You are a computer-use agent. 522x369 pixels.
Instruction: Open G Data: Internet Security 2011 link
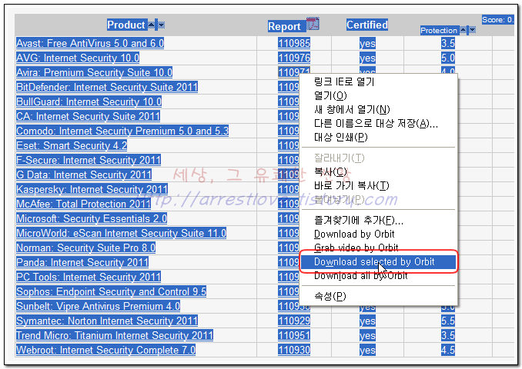tap(84, 175)
